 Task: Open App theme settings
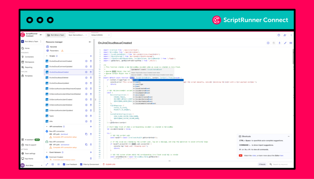coord(27,159)
